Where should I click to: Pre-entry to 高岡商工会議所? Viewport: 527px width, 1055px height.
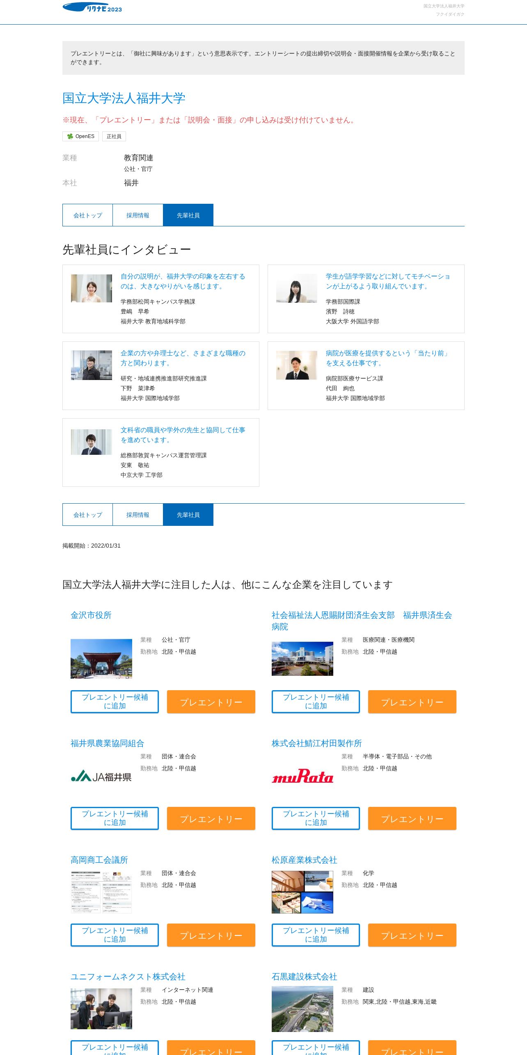[211, 935]
